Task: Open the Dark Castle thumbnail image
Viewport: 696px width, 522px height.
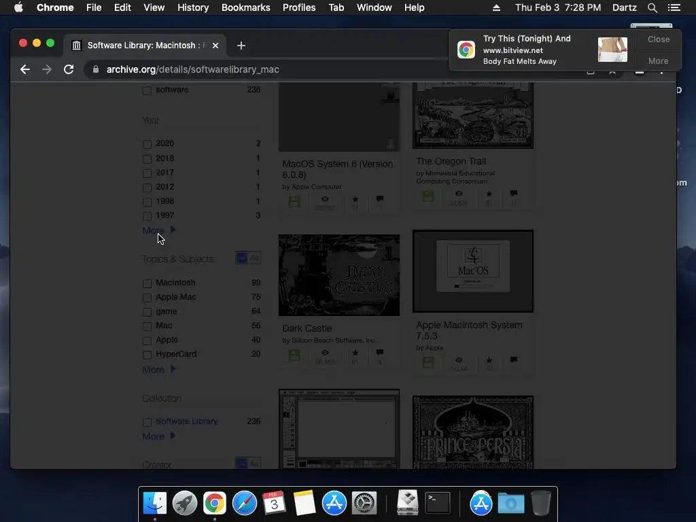Action: [339, 275]
